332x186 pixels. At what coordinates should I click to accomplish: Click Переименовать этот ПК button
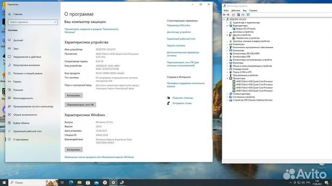(80, 105)
